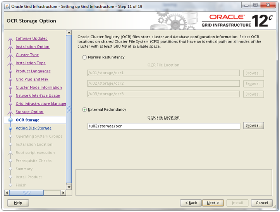Click the Voting Disk Storage step bullet icon
This screenshot has height=212, width=280.
(x=10, y=128)
